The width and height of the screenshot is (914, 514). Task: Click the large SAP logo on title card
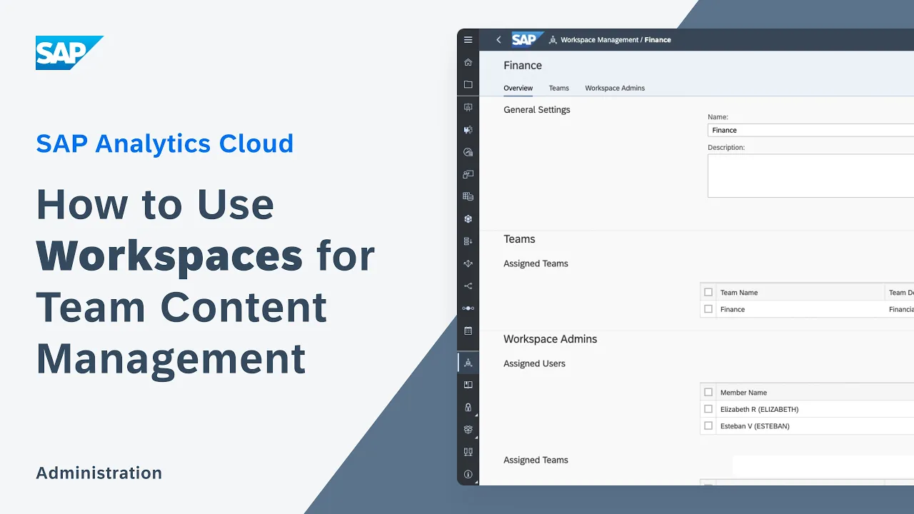[x=69, y=53]
